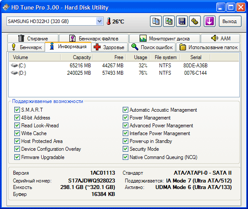The width and height of the screenshot is (248, 209).
Task: Click the UDMA Mode 6 (Ultra ATA/133) value
Action: (x=193, y=187)
